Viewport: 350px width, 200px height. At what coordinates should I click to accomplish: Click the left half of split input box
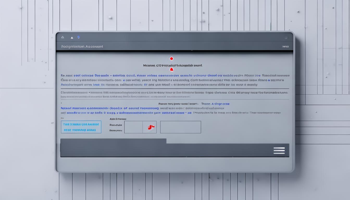(133, 127)
